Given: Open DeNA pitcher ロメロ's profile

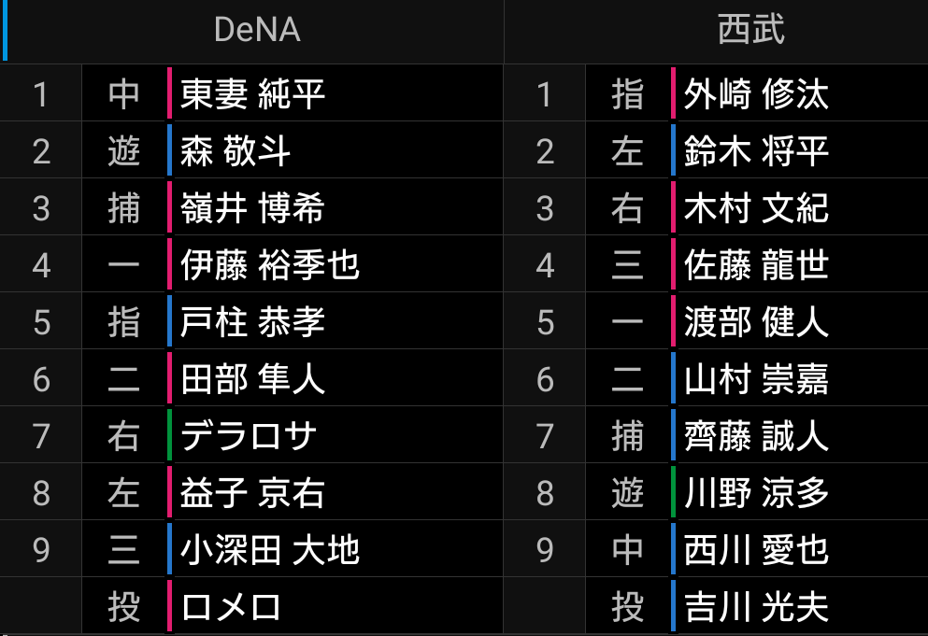Looking at the screenshot, I should point(232,607).
